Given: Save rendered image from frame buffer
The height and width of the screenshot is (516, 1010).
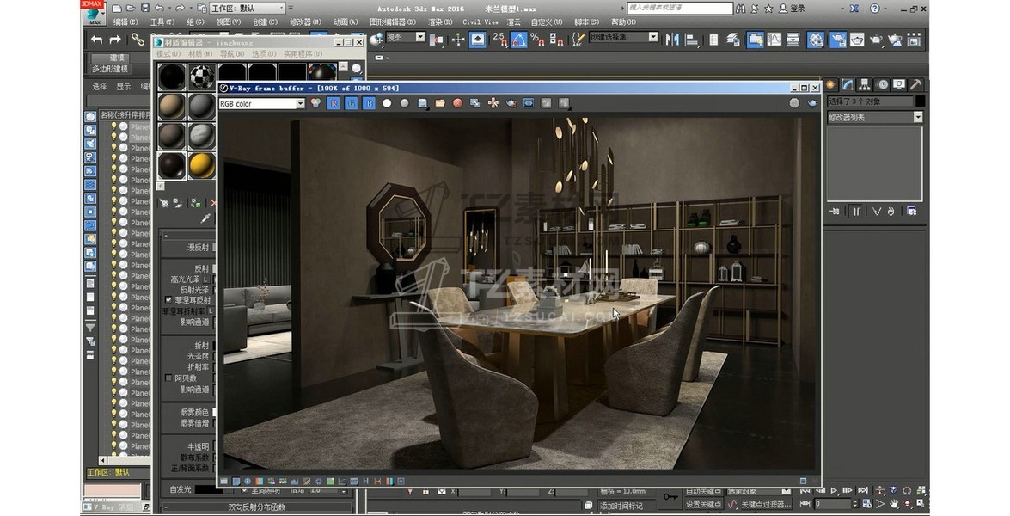Looking at the screenshot, I should [423, 103].
